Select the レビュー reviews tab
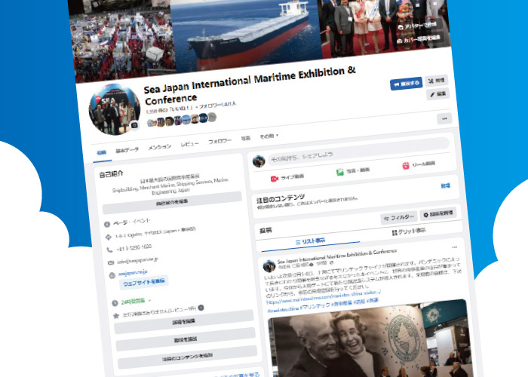Image resolution: width=528 pixels, height=377 pixels. coord(189,144)
